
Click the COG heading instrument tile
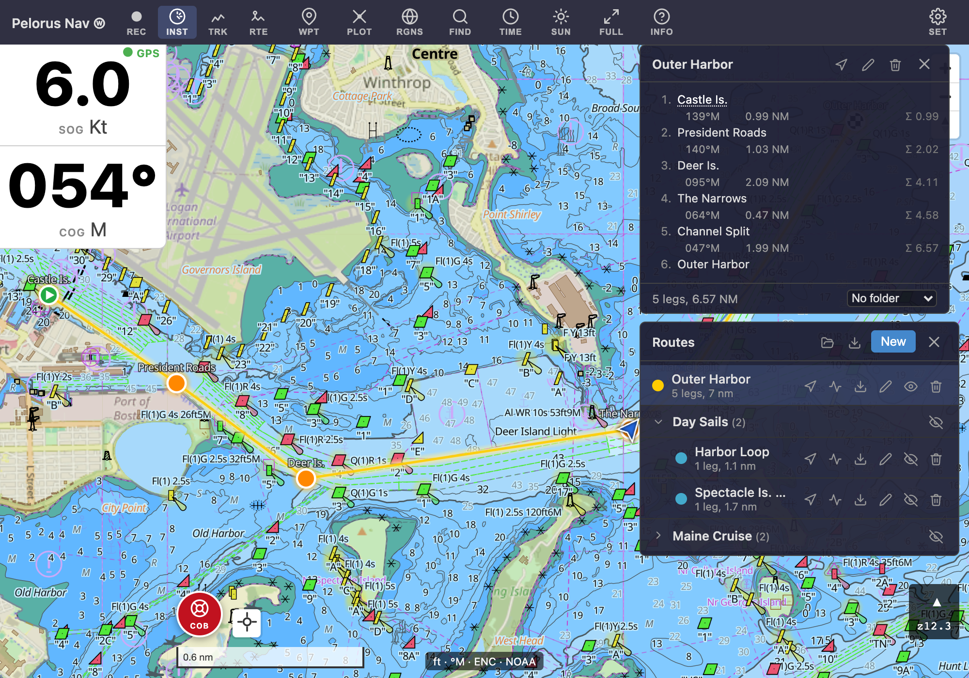click(x=83, y=197)
